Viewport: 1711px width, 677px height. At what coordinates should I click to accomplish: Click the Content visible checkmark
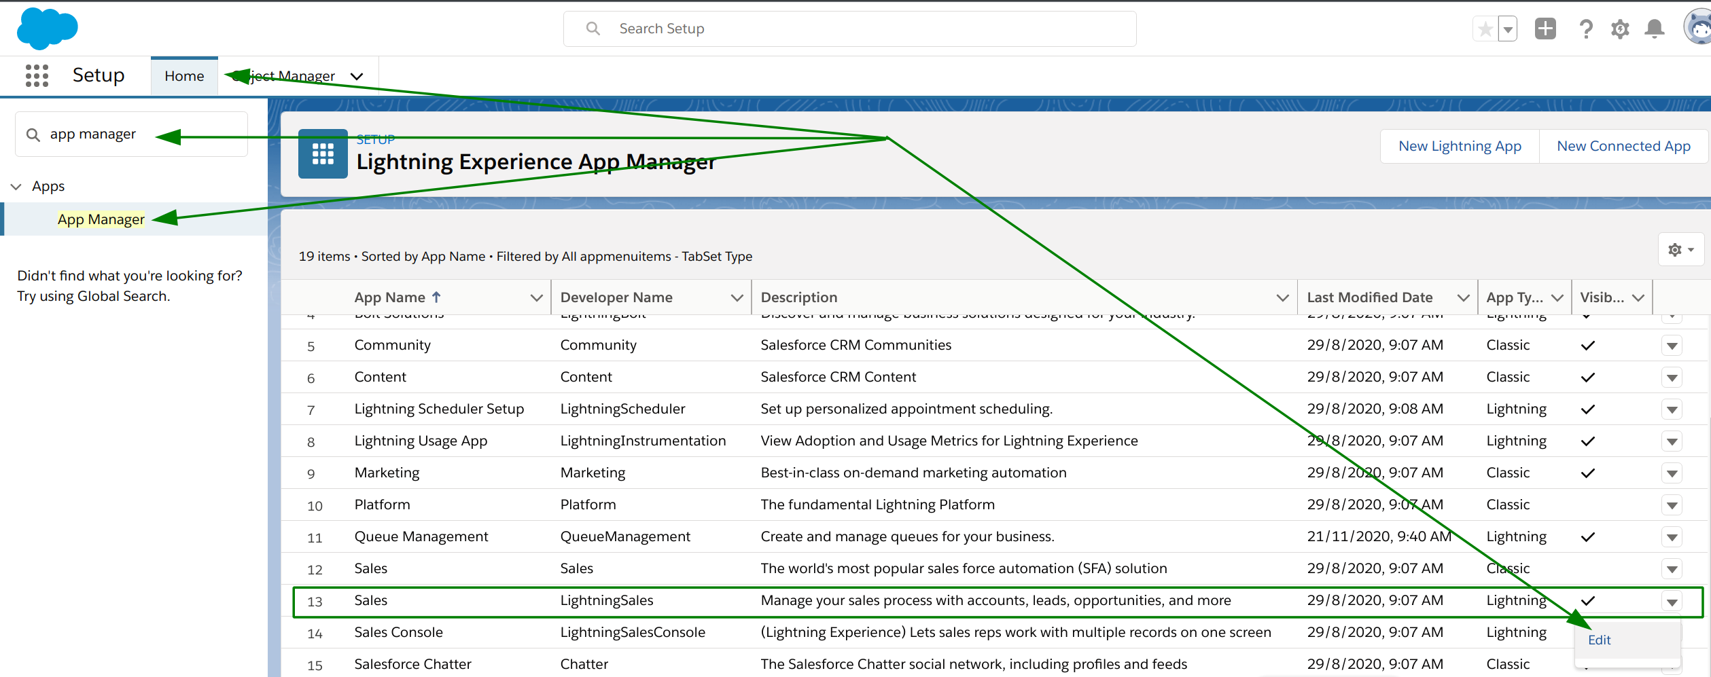tap(1587, 378)
